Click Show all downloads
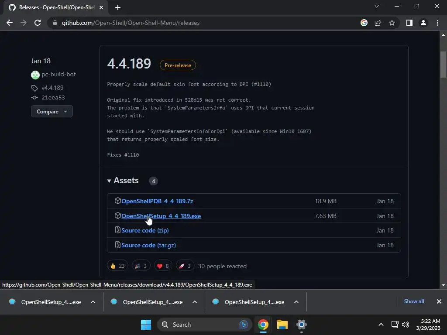 pyautogui.click(x=414, y=301)
